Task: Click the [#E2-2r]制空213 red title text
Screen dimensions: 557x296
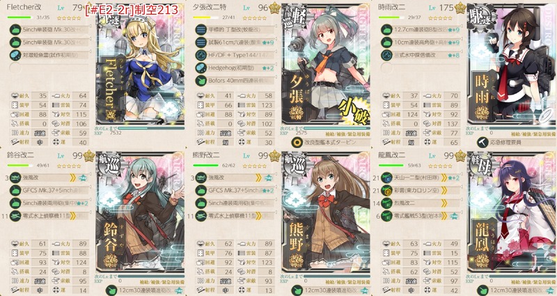Action: click(x=132, y=10)
